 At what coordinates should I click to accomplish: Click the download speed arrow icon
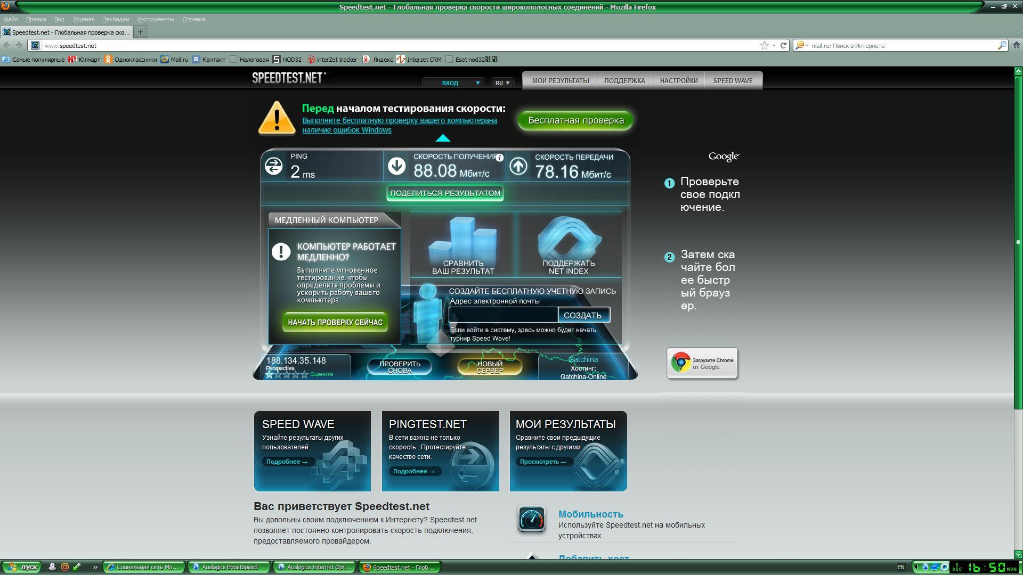[x=396, y=166]
